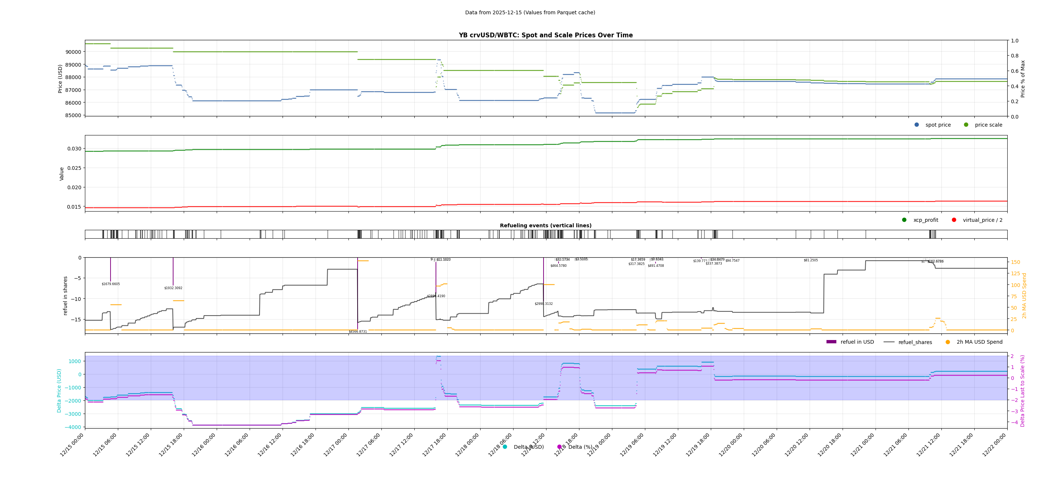Click the Price (USD) y-axis label

tap(60, 79)
